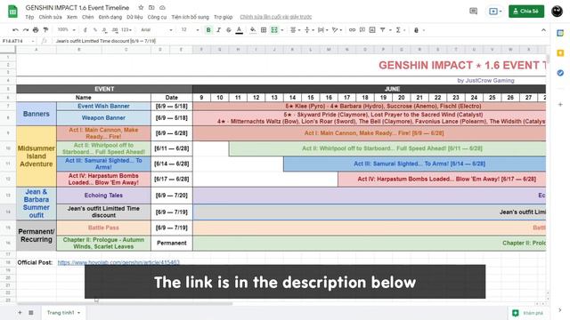Image resolution: width=570 pixels, height=320 pixels.
Task: Collapse the toolbar with chevron
Action: pos(543,29)
